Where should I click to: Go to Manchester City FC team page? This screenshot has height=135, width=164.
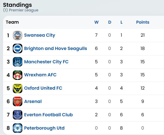coord(46,62)
